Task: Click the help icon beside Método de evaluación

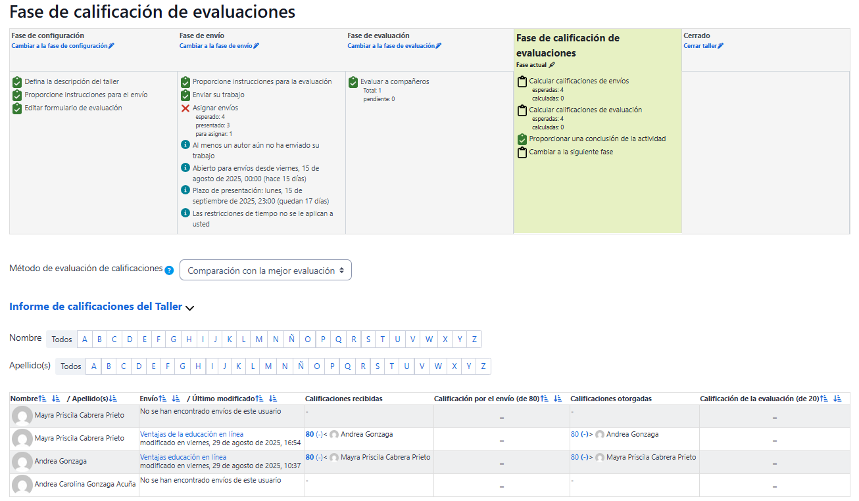Action: tap(169, 271)
